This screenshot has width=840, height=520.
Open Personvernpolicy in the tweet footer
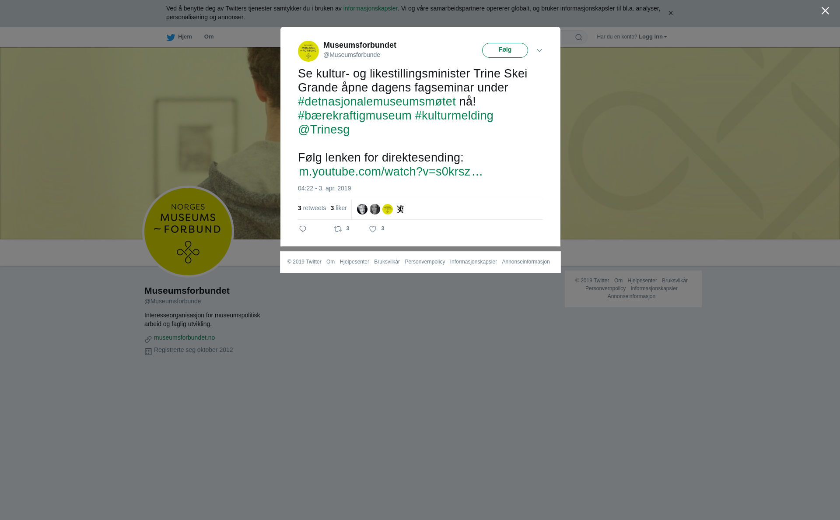(425, 262)
